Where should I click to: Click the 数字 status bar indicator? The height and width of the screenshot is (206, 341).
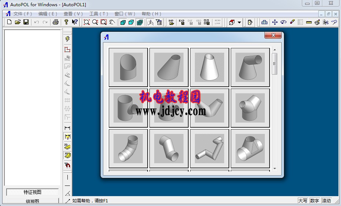tap(315, 201)
